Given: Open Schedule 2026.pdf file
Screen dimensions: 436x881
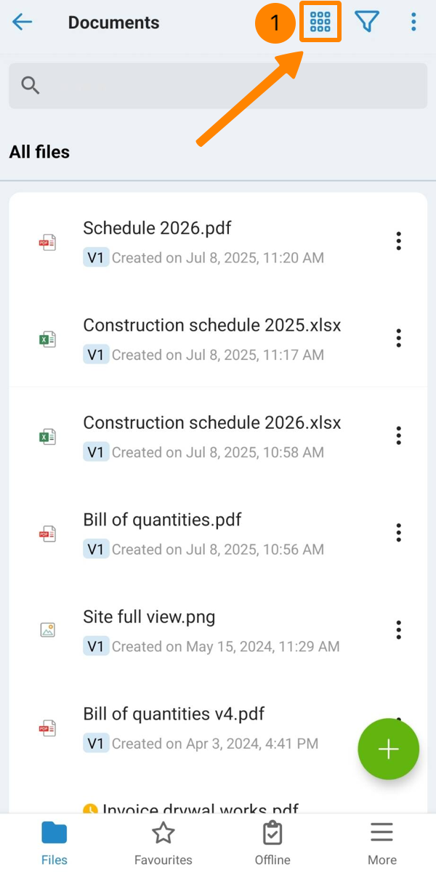Looking at the screenshot, I should coord(158,228).
